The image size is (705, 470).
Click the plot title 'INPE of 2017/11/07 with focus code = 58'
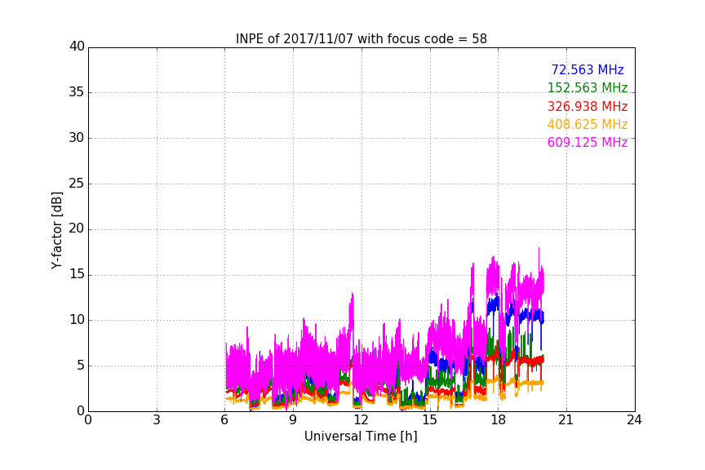361,39
